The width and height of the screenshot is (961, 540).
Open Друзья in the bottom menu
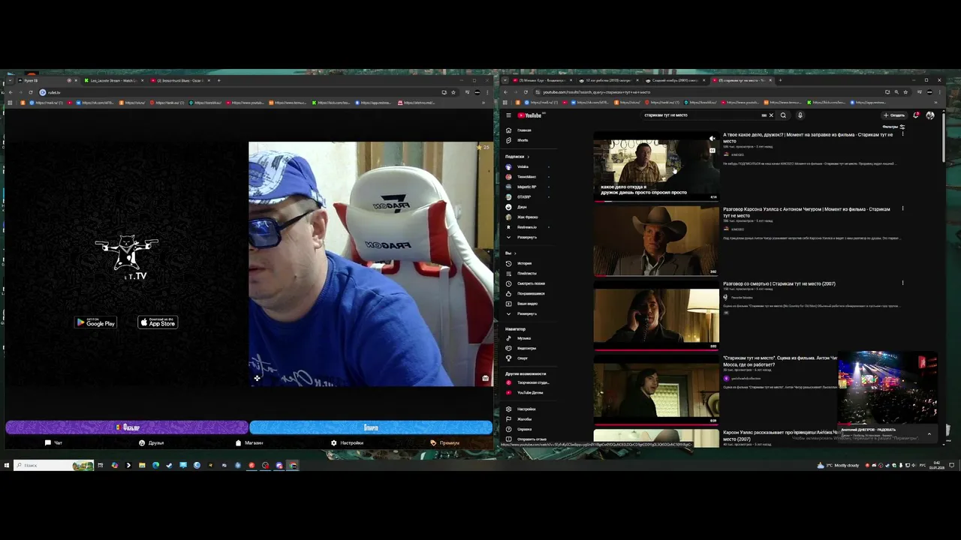point(151,442)
